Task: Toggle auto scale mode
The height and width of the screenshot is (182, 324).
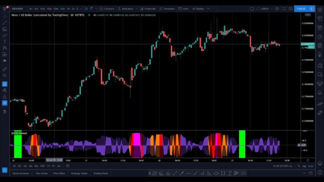Action: (x=311, y=166)
